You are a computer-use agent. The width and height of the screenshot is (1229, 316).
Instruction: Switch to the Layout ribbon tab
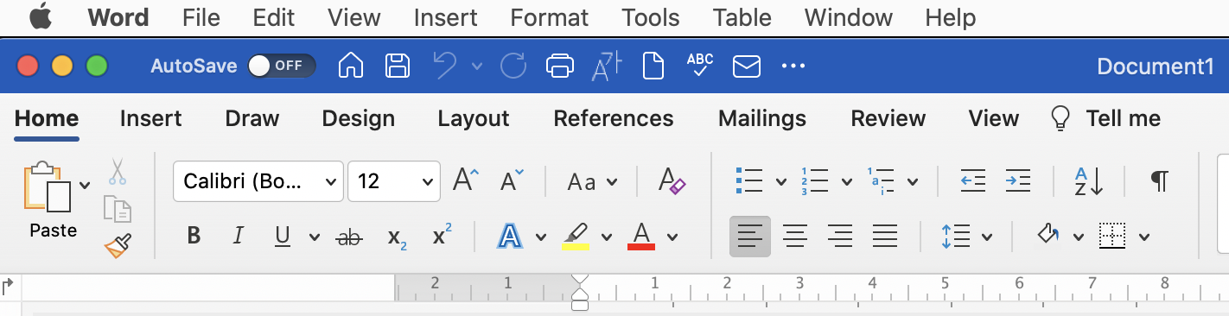coord(474,118)
